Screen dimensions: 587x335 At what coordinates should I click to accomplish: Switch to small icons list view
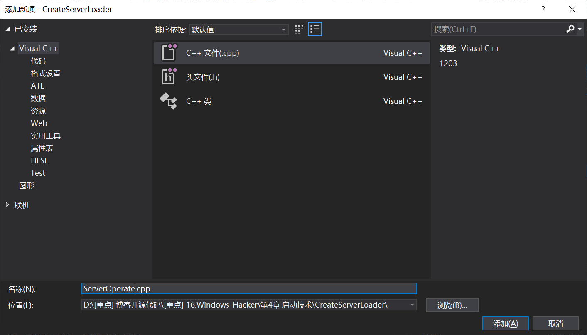click(x=315, y=29)
